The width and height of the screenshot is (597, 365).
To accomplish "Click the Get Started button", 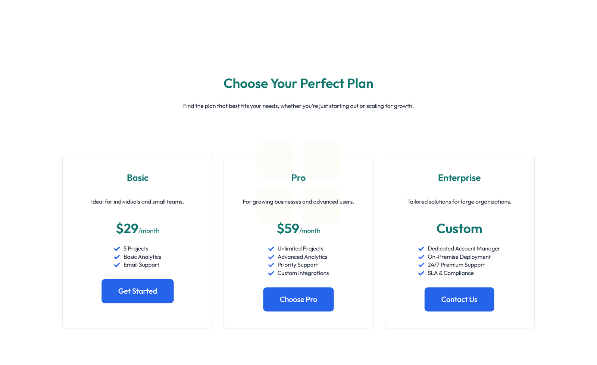I will (x=137, y=291).
